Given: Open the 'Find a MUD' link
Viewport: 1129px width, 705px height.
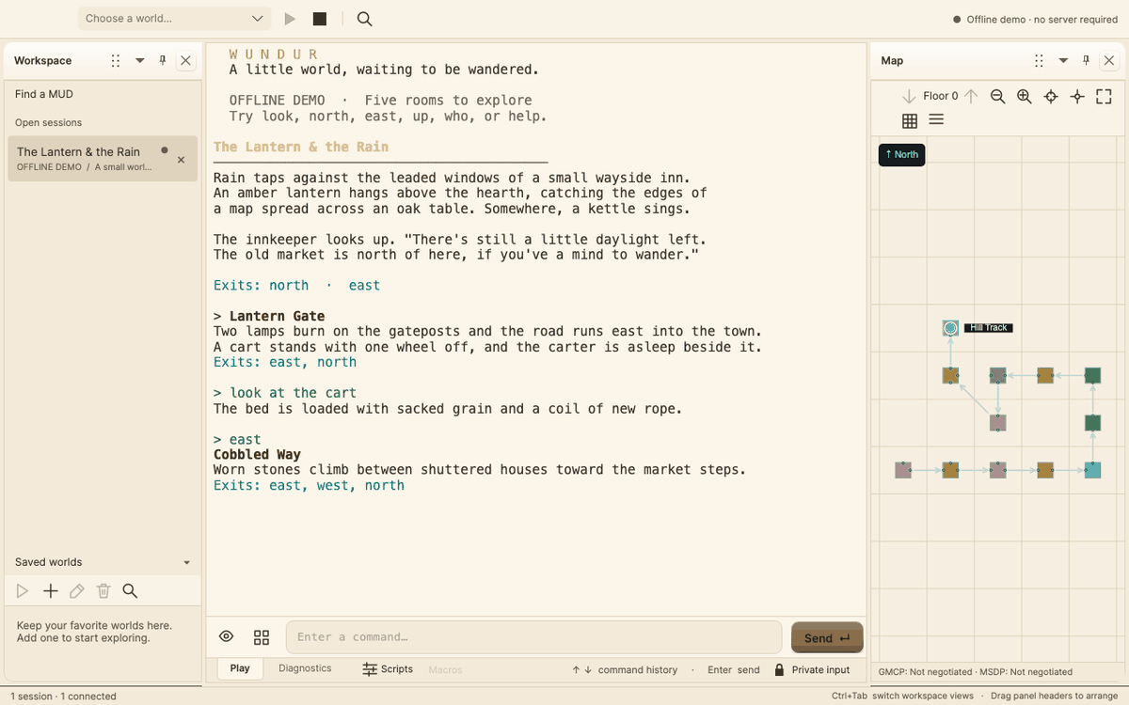Looking at the screenshot, I should coord(44,94).
